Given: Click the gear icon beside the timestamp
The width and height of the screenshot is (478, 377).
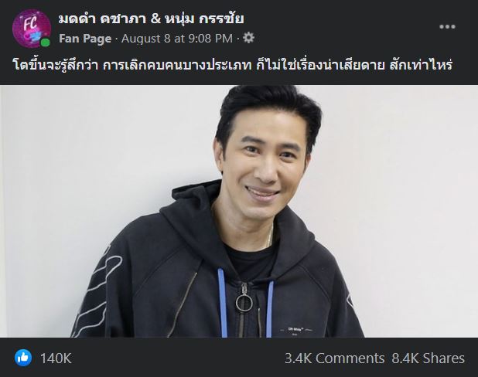Looking at the screenshot, I should 248,38.
